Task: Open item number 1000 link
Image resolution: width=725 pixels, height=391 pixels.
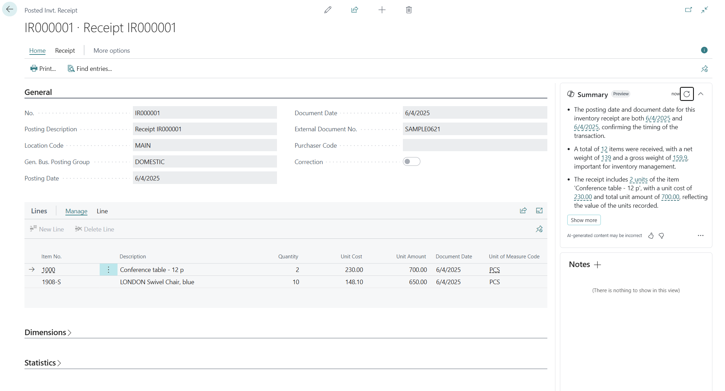Action: click(x=48, y=270)
